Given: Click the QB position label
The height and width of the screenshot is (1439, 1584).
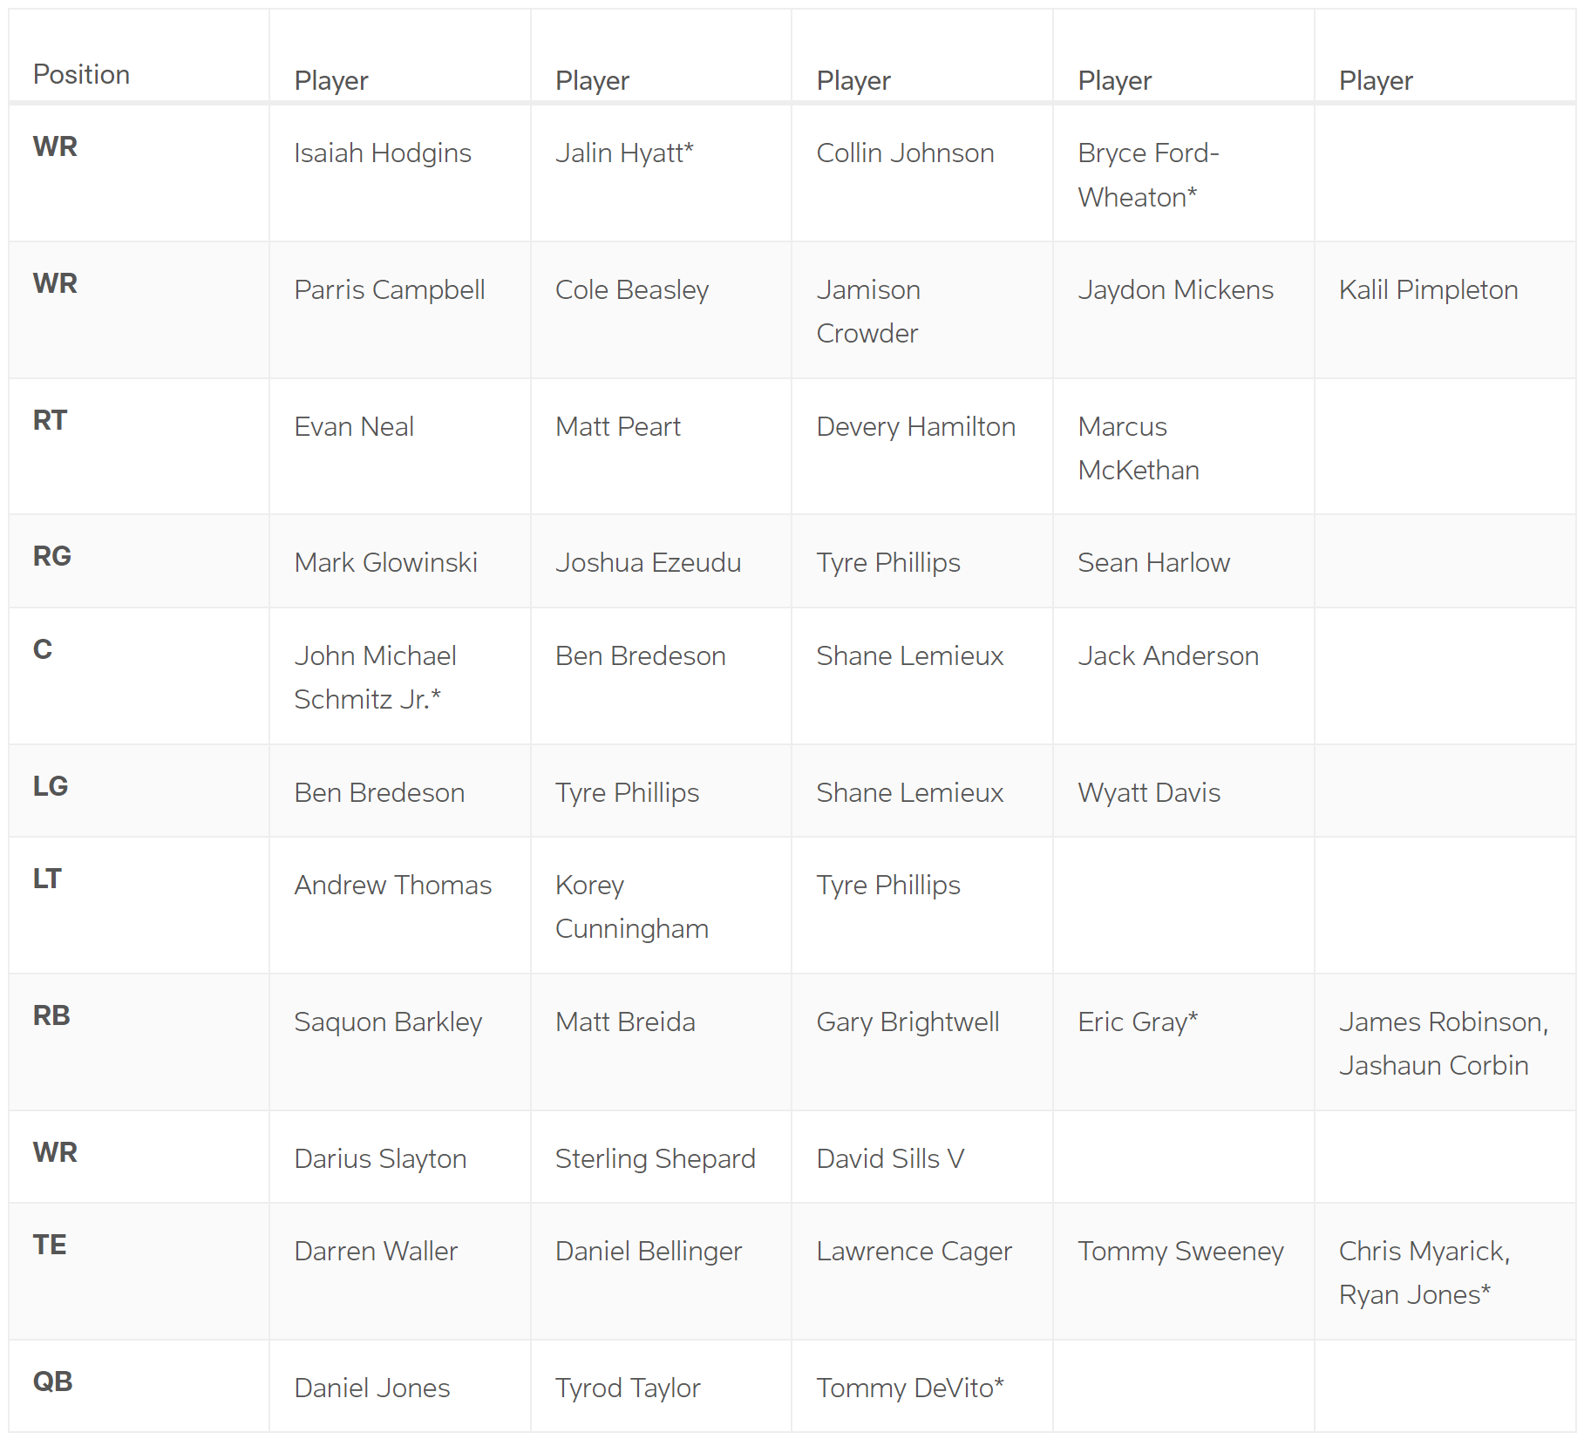Looking at the screenshot, I should (52, 1382).
